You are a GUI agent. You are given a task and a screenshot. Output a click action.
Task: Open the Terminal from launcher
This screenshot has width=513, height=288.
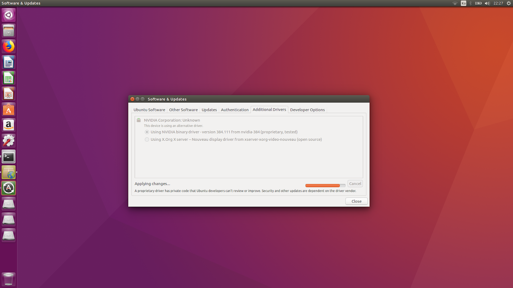click(x=9, y=156)
